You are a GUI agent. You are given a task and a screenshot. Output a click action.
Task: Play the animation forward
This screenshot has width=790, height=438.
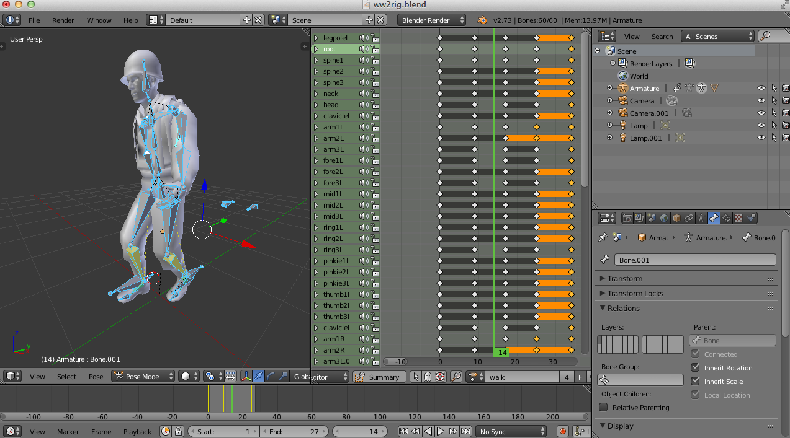(441, 431)
